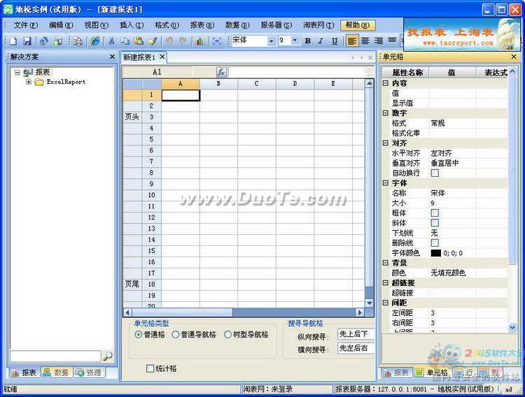Click the fx formula function icon
This screenshot has height=397, width=525.
coord(221,72)
